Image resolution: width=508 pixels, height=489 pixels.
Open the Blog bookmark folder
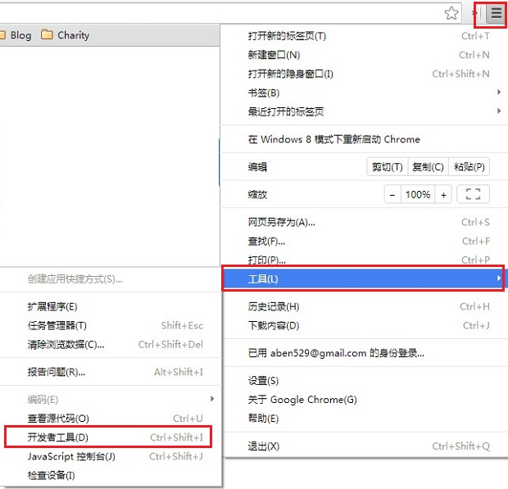16,35
